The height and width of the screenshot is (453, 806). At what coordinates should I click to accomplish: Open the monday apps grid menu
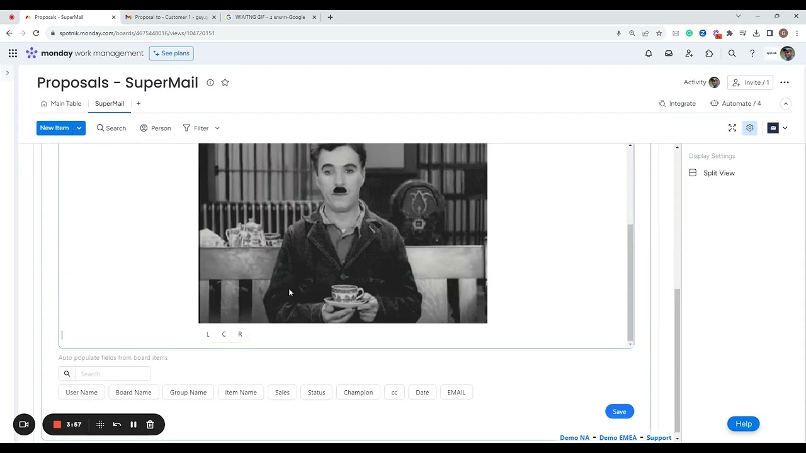pos(13,53)
